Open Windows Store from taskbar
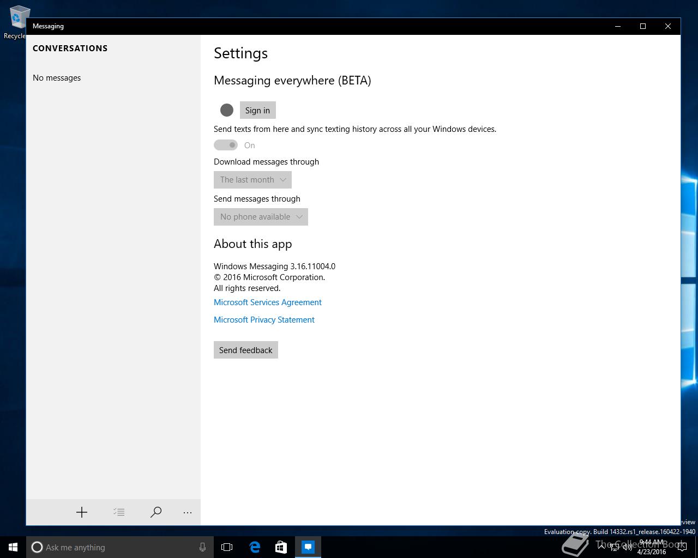This screenshot has width=698, height=558. point(281,547)
